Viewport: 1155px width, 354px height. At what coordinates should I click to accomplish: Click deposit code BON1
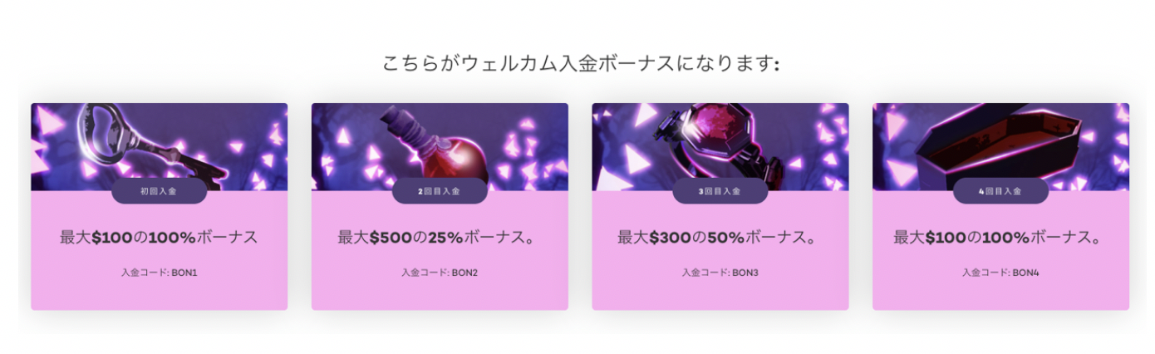tap(159, 273)
